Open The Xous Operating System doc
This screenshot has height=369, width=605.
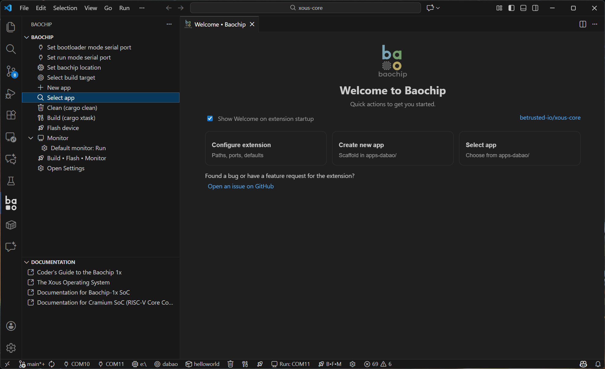coord(101,282)
